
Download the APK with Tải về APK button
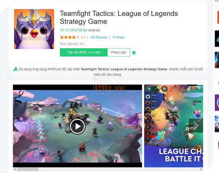point(84,52)
